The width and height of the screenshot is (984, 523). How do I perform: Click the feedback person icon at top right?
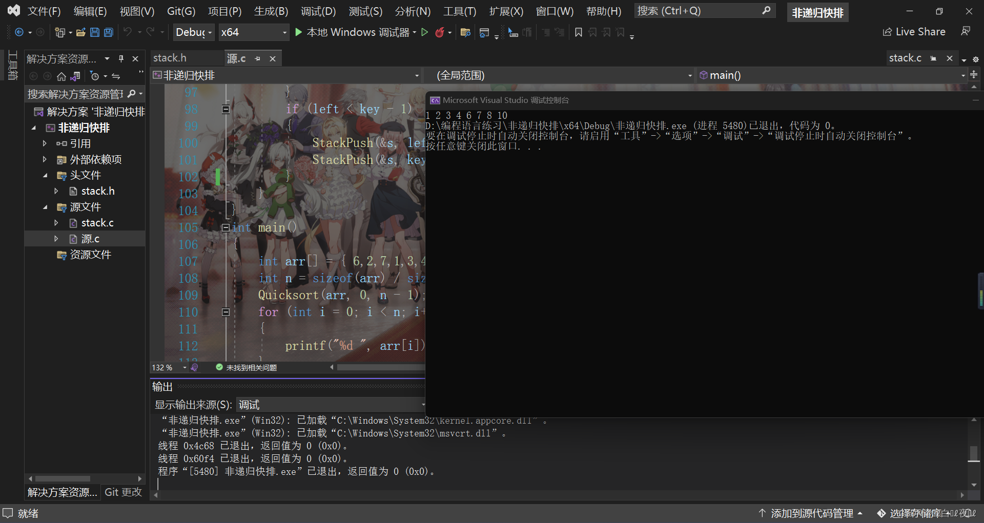pyautogui.click(x=966, y=32)
